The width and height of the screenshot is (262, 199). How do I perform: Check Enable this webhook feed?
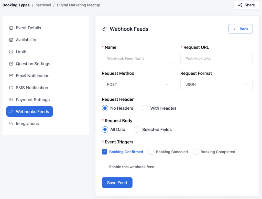[104, 167]
